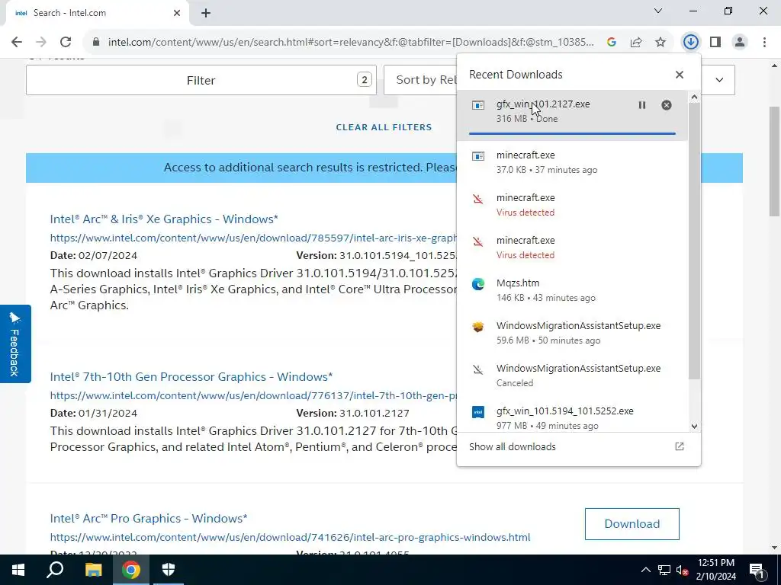Select the canceled WindowsMigrationAssistantSetup.exe entry

pyautogui.click(x=572, y=376)
